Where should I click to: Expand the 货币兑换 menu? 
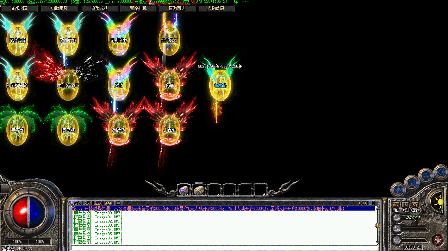pyautogui.click(x=100, y=8)
